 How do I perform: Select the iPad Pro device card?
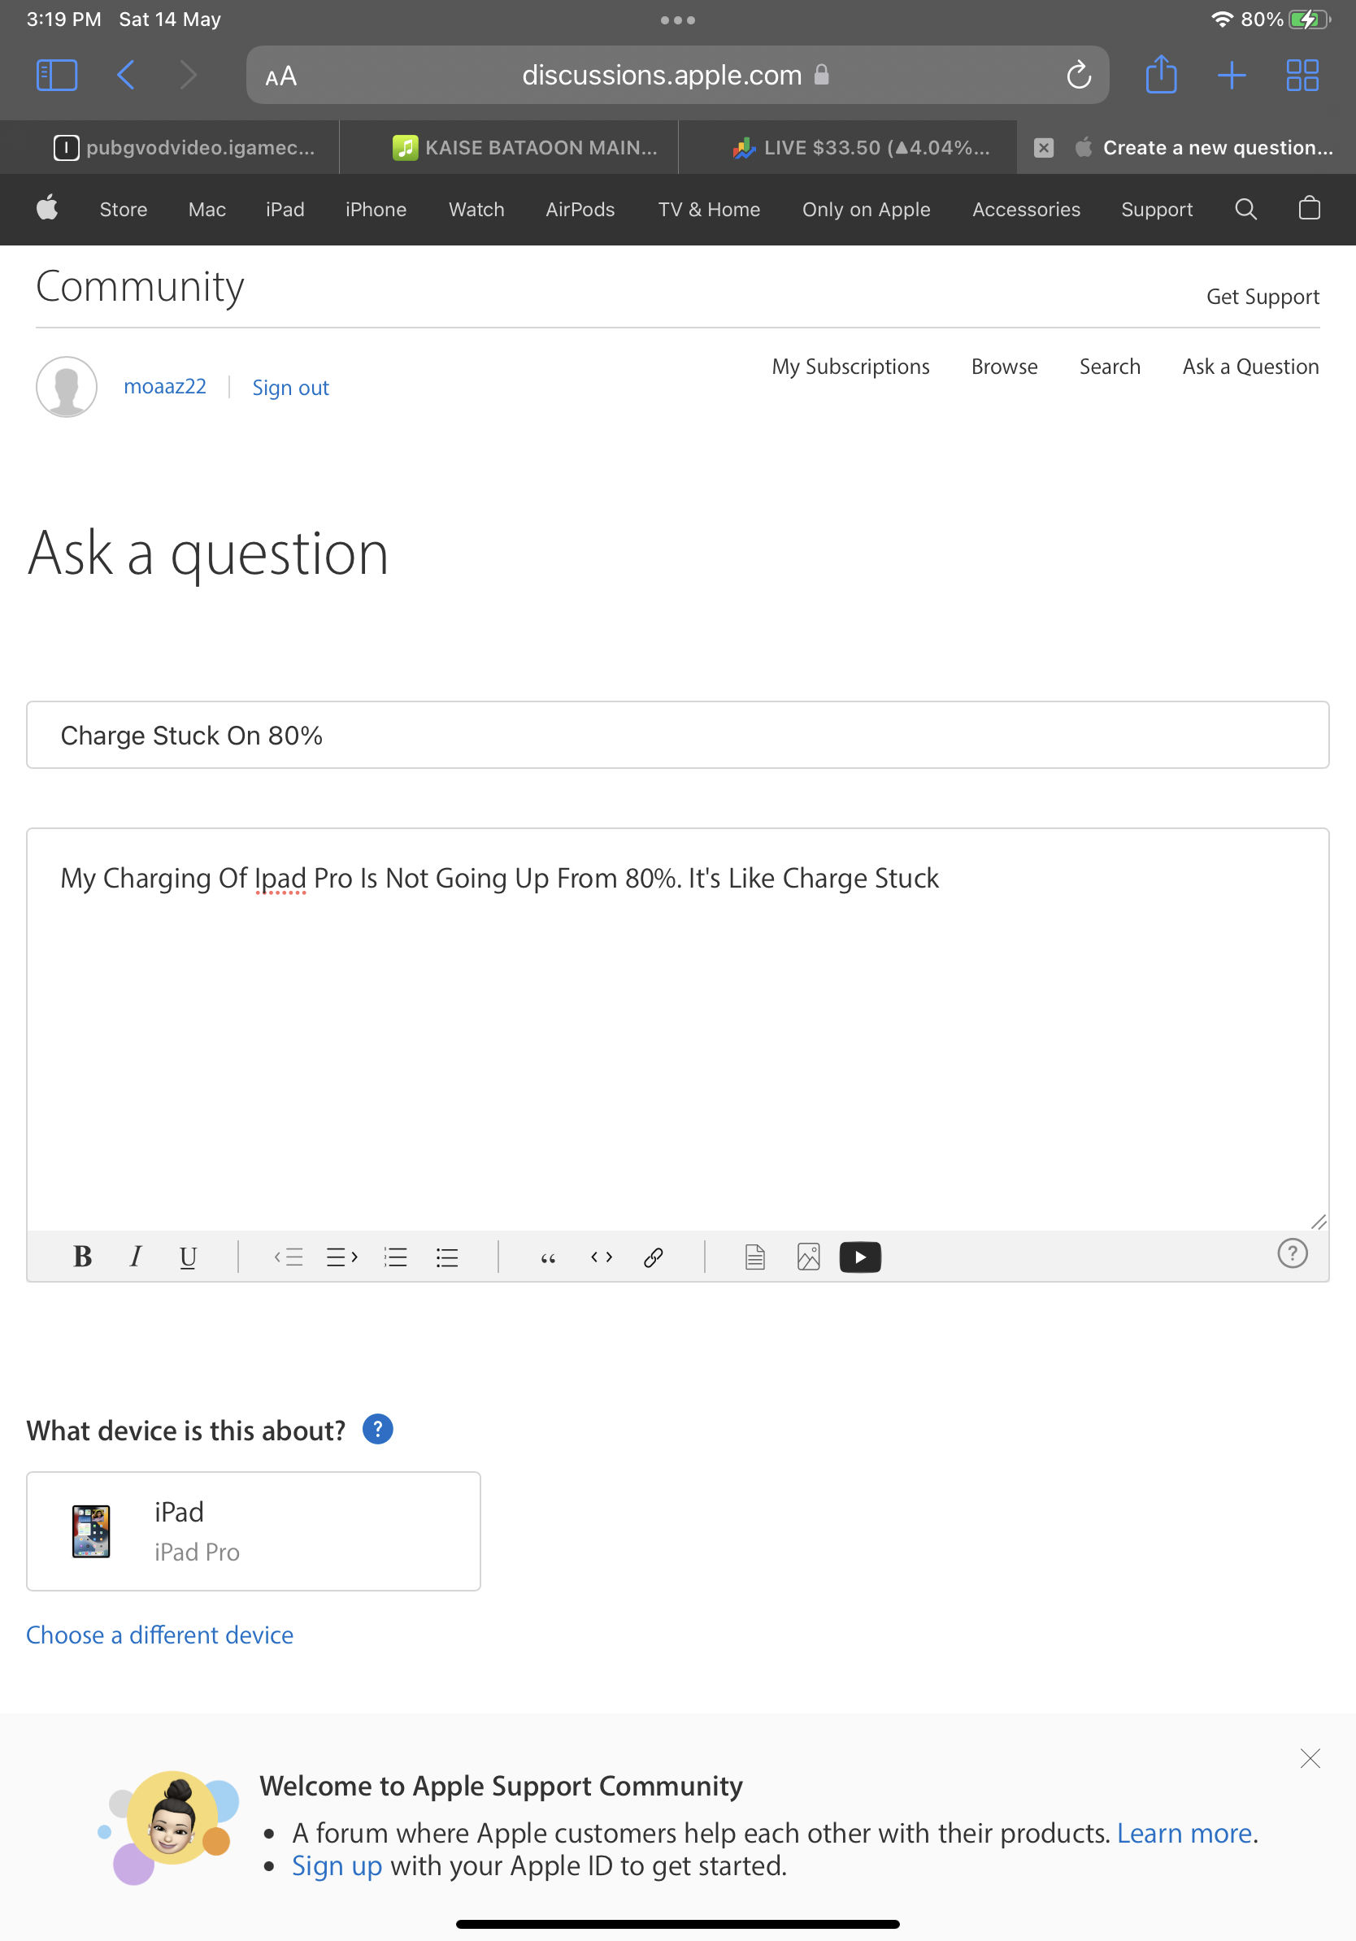254,1531
